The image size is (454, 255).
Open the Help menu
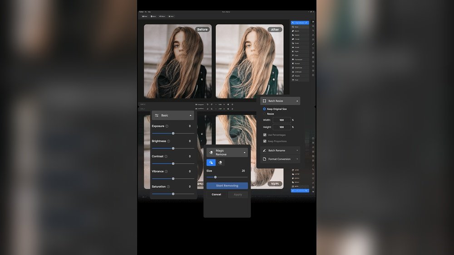click(149, 12)
